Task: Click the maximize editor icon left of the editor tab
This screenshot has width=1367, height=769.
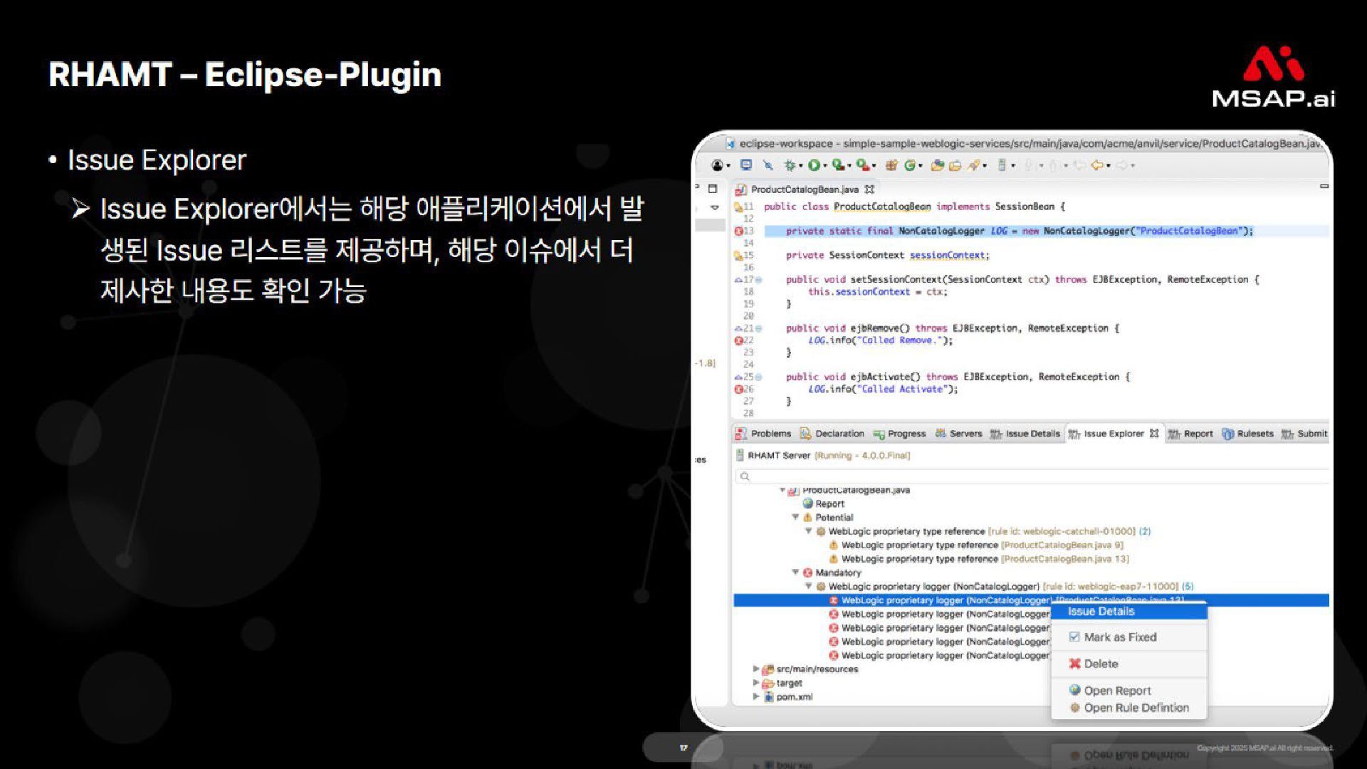Action: coord(713,189)
